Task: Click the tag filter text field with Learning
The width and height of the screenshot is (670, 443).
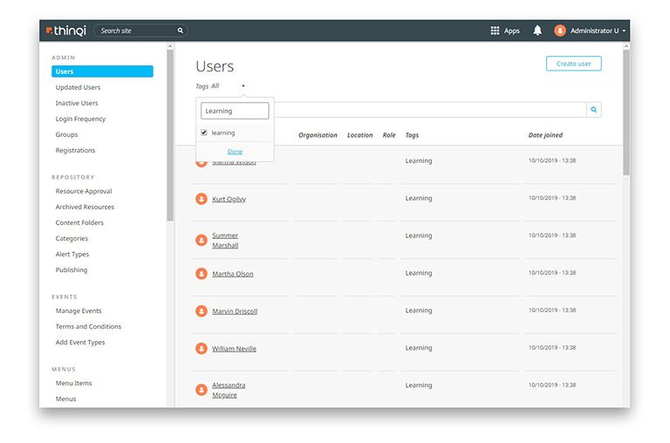Action: (235, 111)
